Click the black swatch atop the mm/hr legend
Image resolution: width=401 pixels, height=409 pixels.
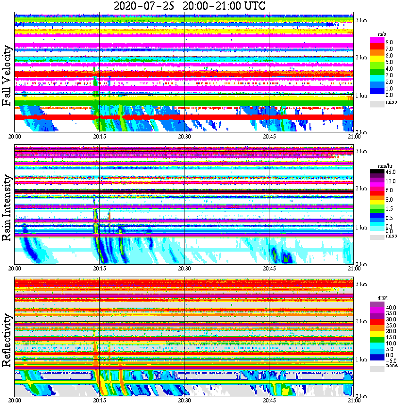377,172
